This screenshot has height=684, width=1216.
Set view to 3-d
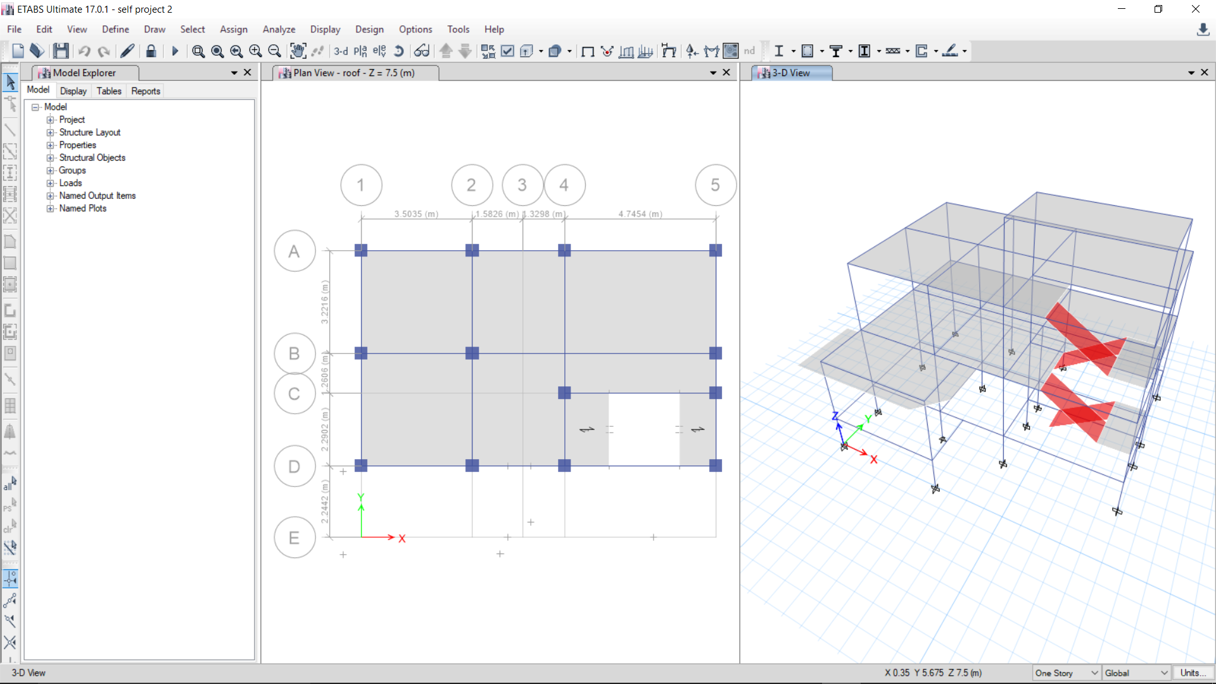coord(341,51)
